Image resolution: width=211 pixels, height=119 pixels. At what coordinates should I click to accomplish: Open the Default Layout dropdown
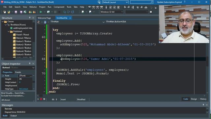(127, 2)
